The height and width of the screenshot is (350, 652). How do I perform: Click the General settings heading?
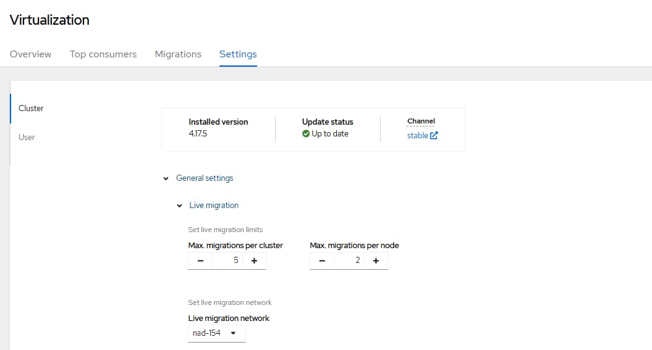point(205,178)
